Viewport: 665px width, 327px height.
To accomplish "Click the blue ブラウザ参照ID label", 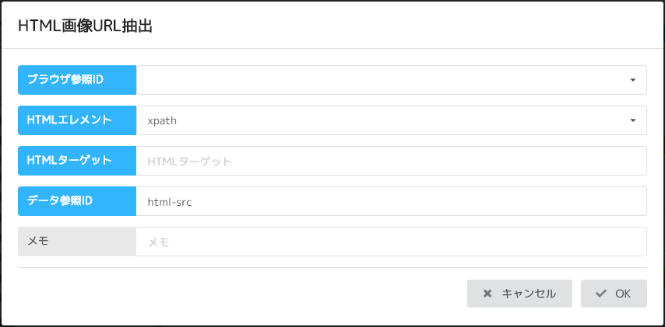I will coord(77,80).
